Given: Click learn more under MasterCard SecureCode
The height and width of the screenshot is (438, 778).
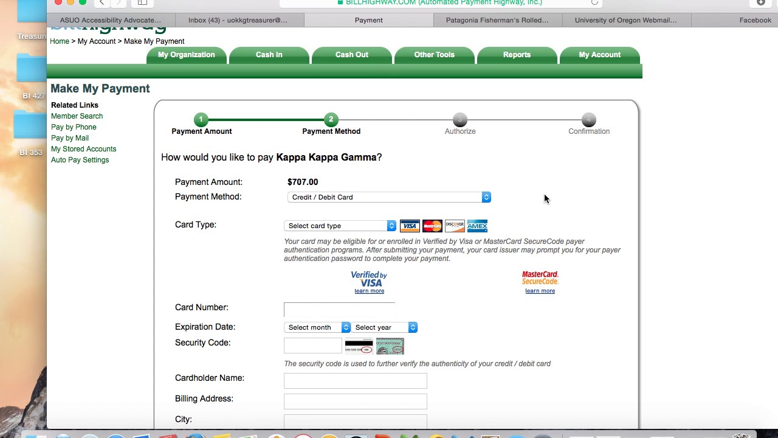Looking at the screenshot, I should click(540, 291).
